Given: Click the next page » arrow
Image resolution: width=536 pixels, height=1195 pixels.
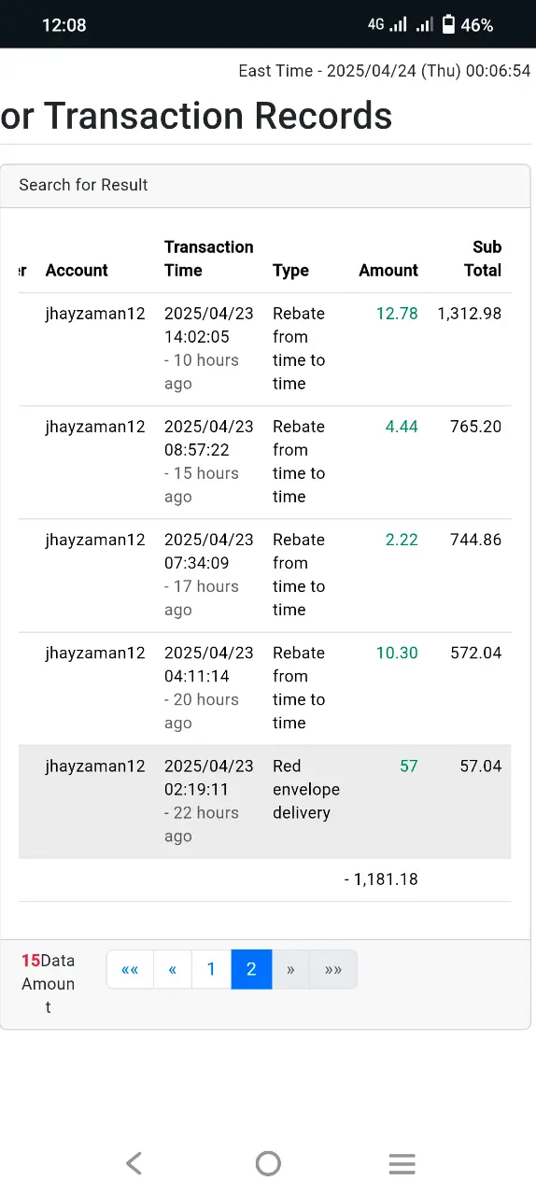Looking at the screenshot, I should (290, 969).
